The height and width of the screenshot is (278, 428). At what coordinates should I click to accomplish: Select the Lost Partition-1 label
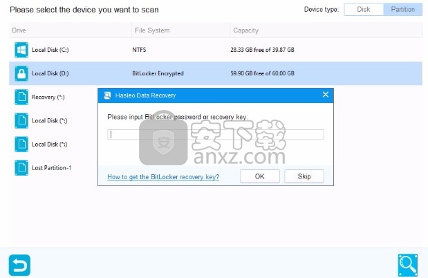52,167
